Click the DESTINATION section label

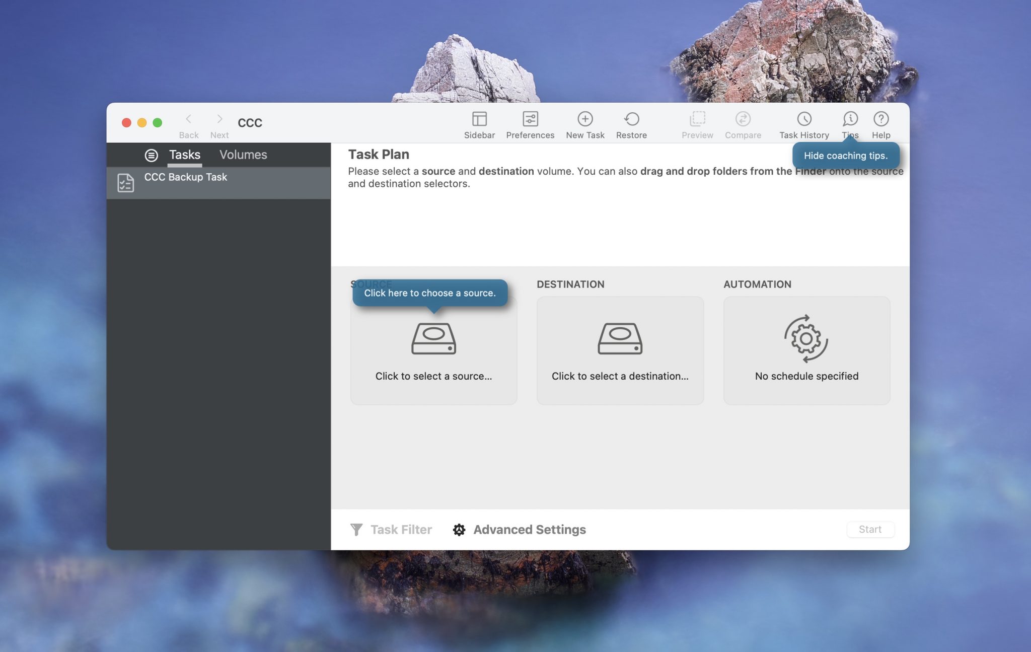[570, 284]
